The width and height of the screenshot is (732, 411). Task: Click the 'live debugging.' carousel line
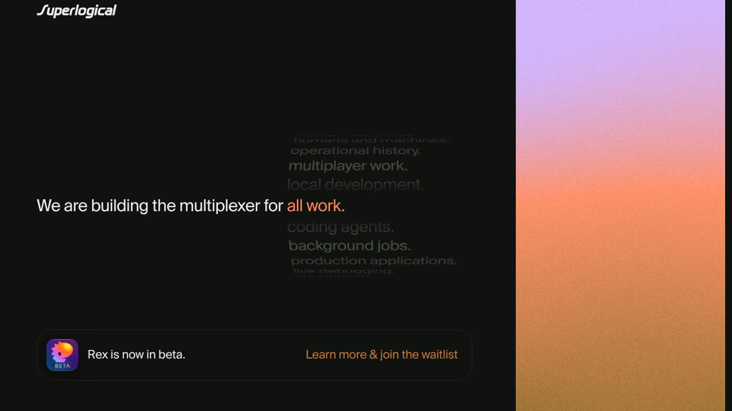coord(344,271)
